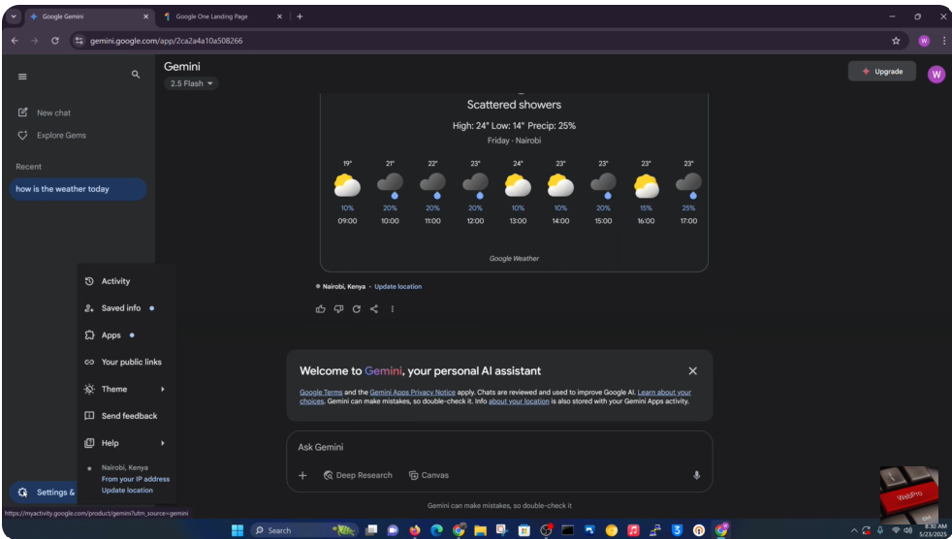Click the 09:00 weather forecast icon
This screenshot has width=952, height=539.
(x=347, y=185)
